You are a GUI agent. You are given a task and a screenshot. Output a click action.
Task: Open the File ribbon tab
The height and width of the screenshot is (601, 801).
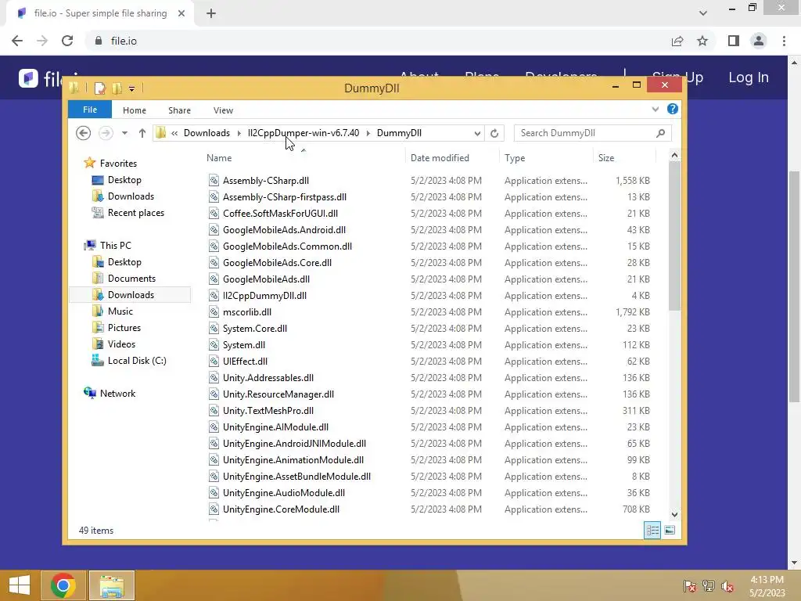(x=90, y=110)
